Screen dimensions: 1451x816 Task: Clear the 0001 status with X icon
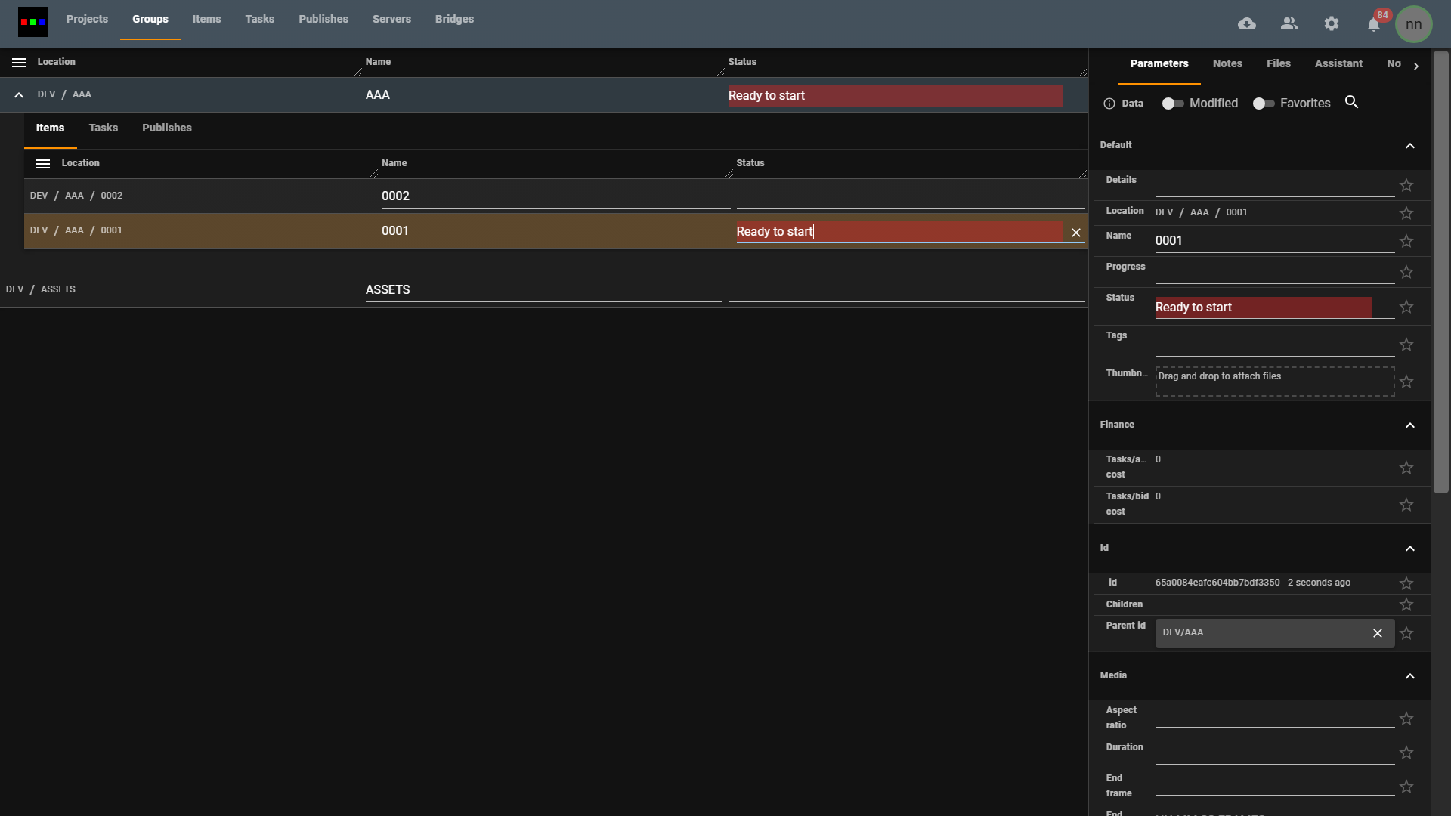(x=1076, y=233)
